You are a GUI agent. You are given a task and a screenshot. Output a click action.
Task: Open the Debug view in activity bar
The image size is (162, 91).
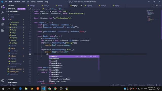tap(3, 24)
